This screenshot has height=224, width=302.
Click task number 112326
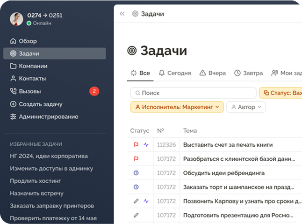(166, 145)
